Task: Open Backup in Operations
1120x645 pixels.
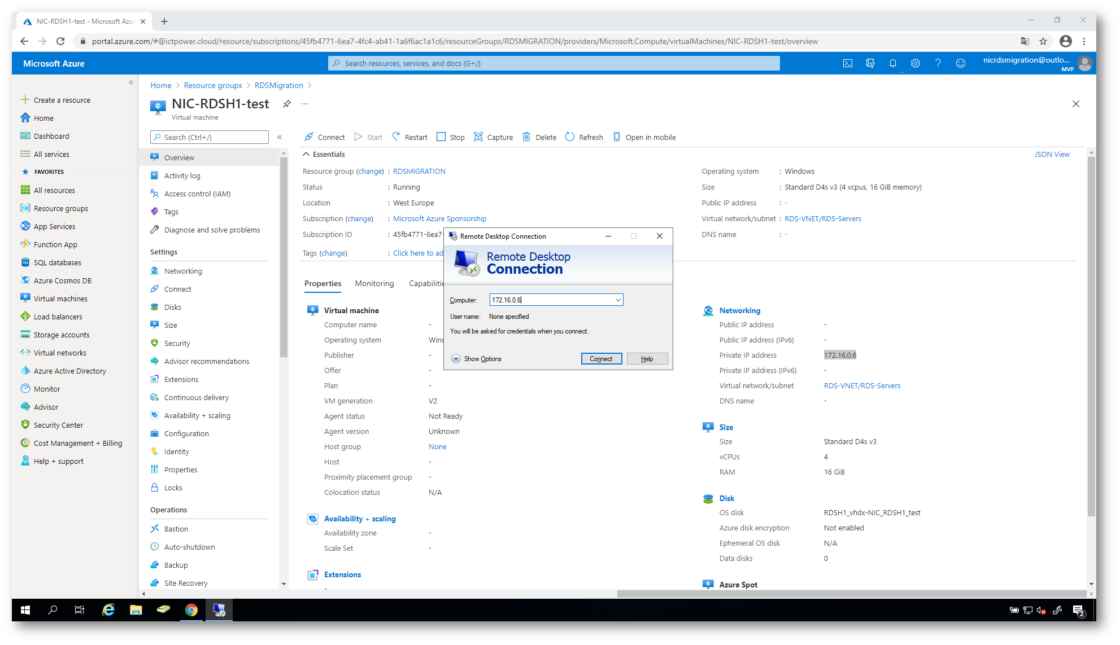Action: (176, 565)
